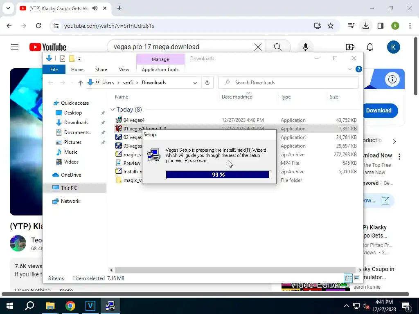Click the Search Downloads field

tap(288, 83)
